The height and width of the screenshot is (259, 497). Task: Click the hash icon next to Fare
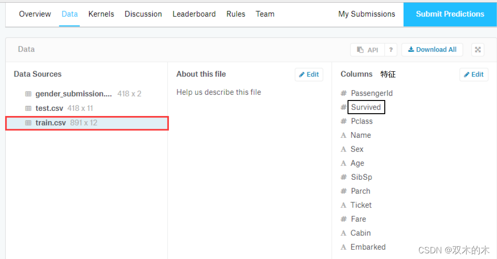tap(344, 219)
